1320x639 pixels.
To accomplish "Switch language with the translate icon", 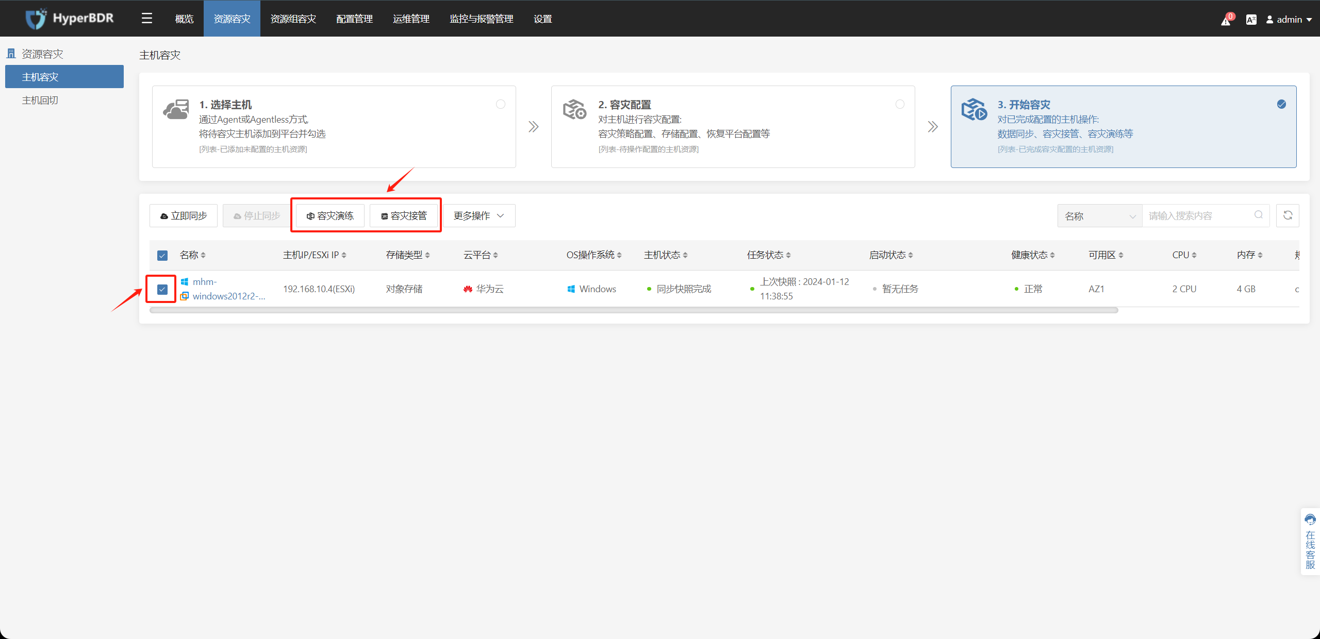I will (x=1251, y=20).
